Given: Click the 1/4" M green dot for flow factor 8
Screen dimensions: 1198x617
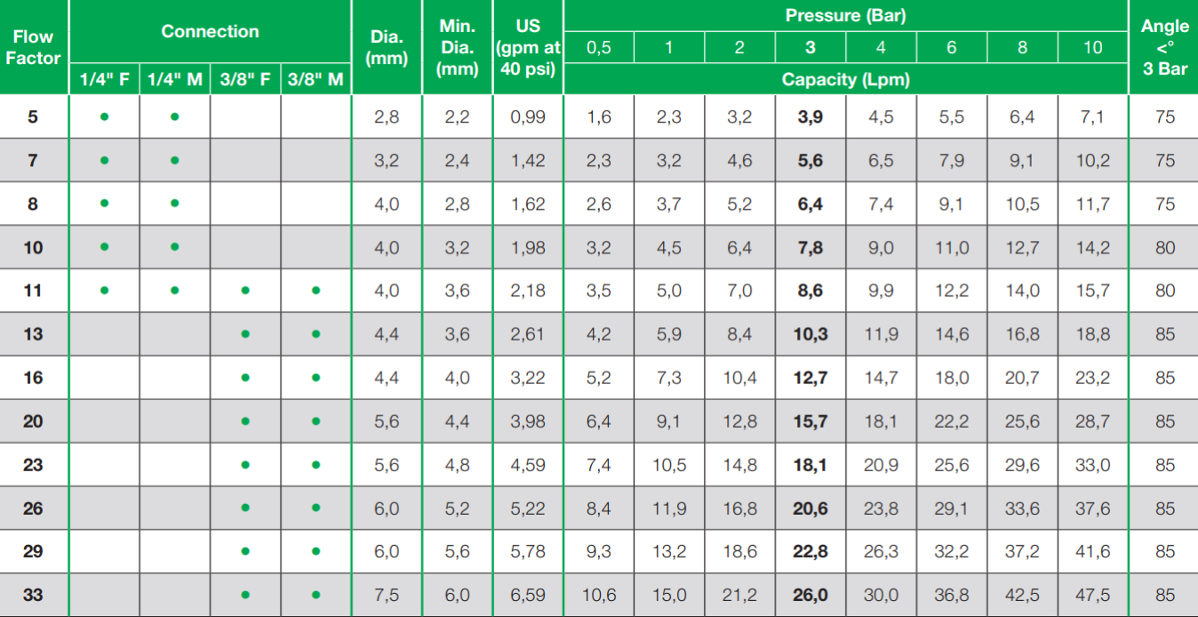Looking at the screenshot, I should coord(175,204).
